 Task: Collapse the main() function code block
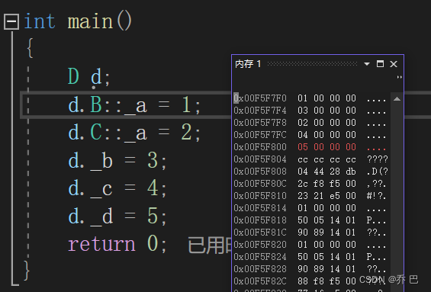click(x=11, y=21)
